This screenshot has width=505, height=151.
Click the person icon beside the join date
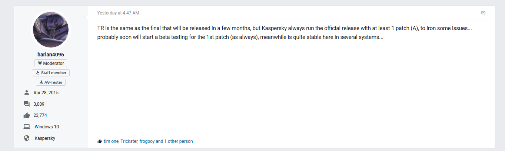[x=26, y=93]
